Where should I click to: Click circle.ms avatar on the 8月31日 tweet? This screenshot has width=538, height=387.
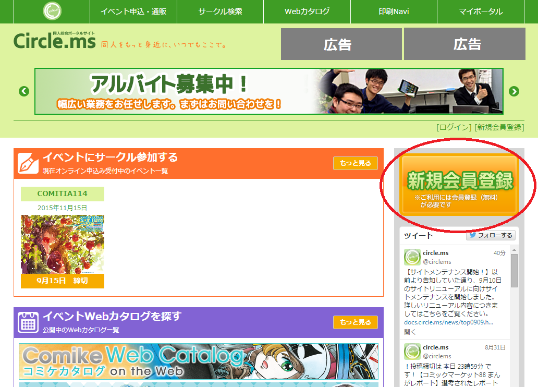tap(412, 352)
